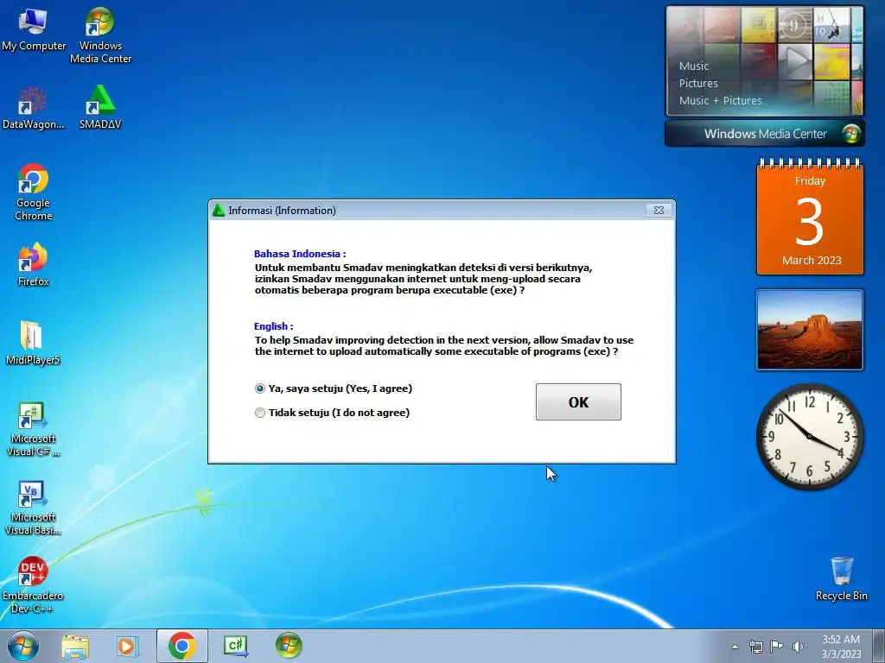The height and width of the screenshot is (663, 885).
Task: Click the 'Bahasa Indonesia :' heading text
Action: (x=300, y=254)
